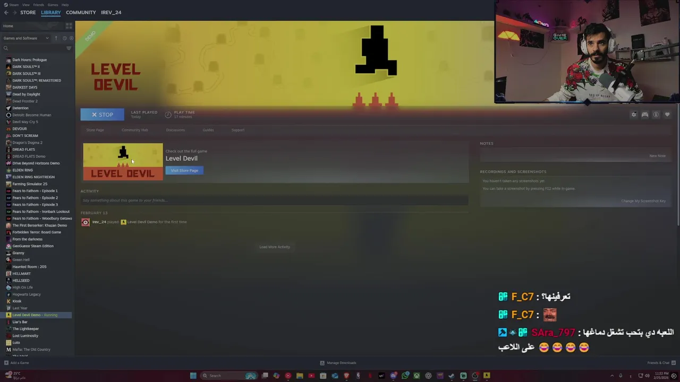This screenshot has height=382, width=680.
Task: Add Level Devil to favorites heart
Action: [667, 115]
